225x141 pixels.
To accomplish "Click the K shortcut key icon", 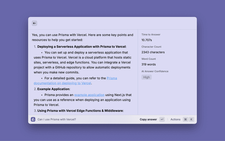I will coord(191,119).
